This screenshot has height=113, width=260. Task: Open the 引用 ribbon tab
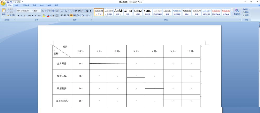pos(35,5)
